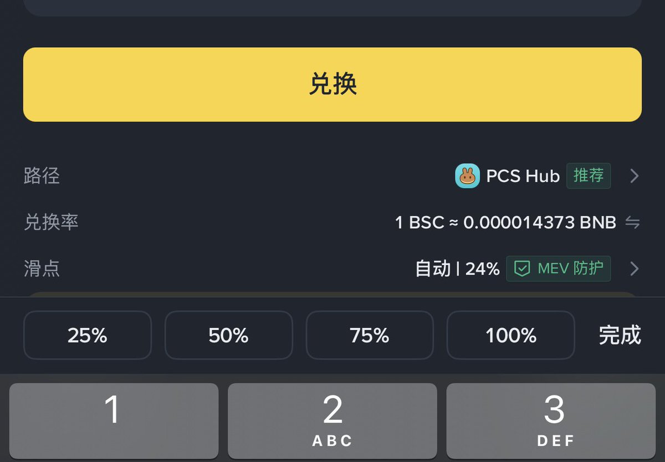665x462 pixels.
Task: Tap the 路径 route label
Action: click(x=42, y=176)
